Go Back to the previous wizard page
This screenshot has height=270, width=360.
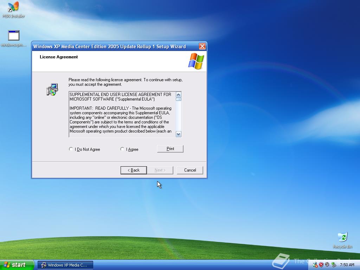pos(134,170)
